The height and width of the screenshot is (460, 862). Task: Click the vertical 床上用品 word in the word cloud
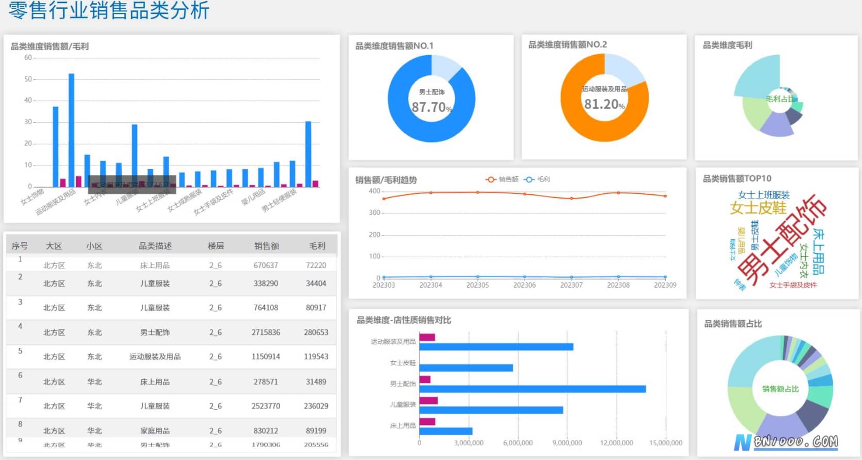pos(818,251)
